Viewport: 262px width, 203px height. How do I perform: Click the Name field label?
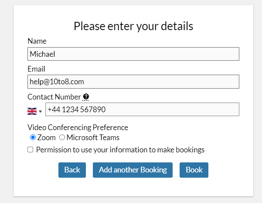[37, 41]
